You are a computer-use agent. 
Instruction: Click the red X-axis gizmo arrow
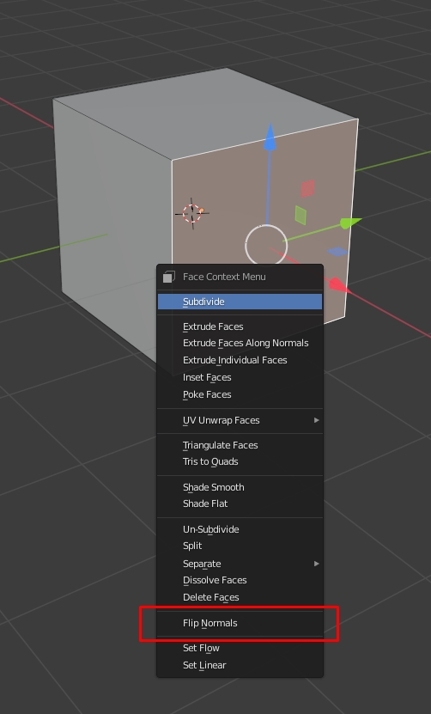click(337, 284)
